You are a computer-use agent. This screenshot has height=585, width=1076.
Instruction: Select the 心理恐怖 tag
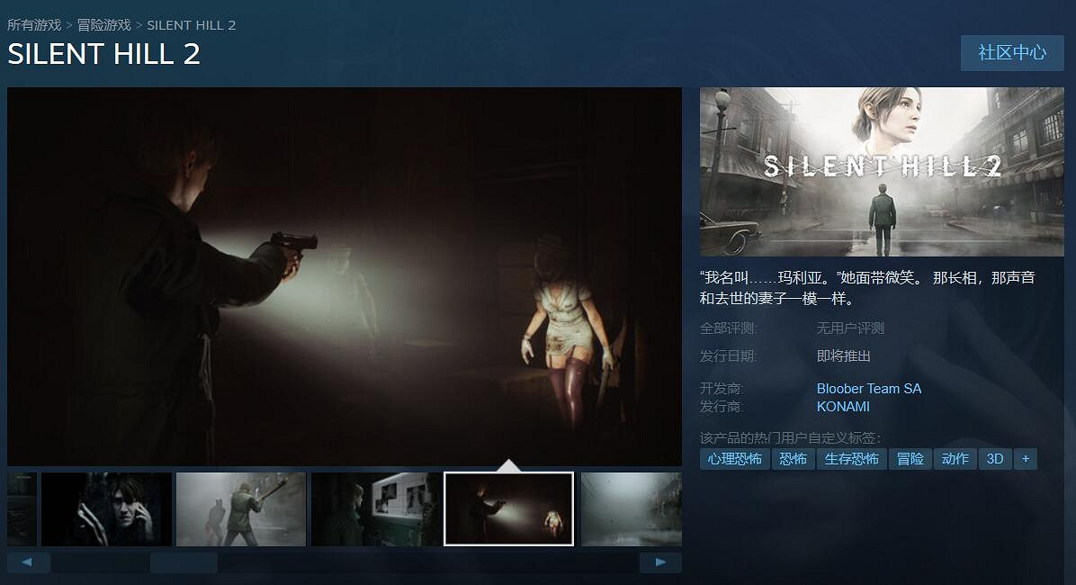click(x=734, y=459)
